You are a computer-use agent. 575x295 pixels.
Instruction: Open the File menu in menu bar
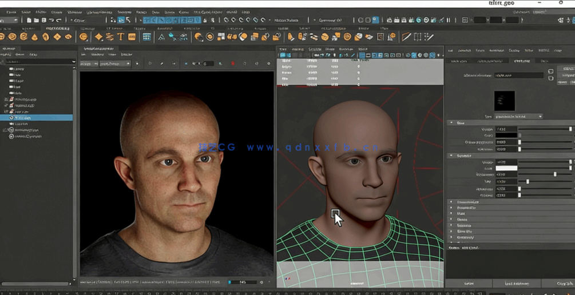(x=11, y=11)
